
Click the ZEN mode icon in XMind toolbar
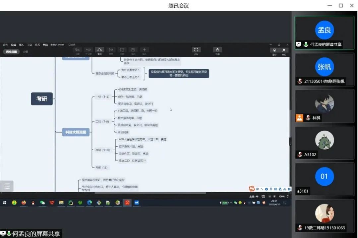click(x=196, y=50)
